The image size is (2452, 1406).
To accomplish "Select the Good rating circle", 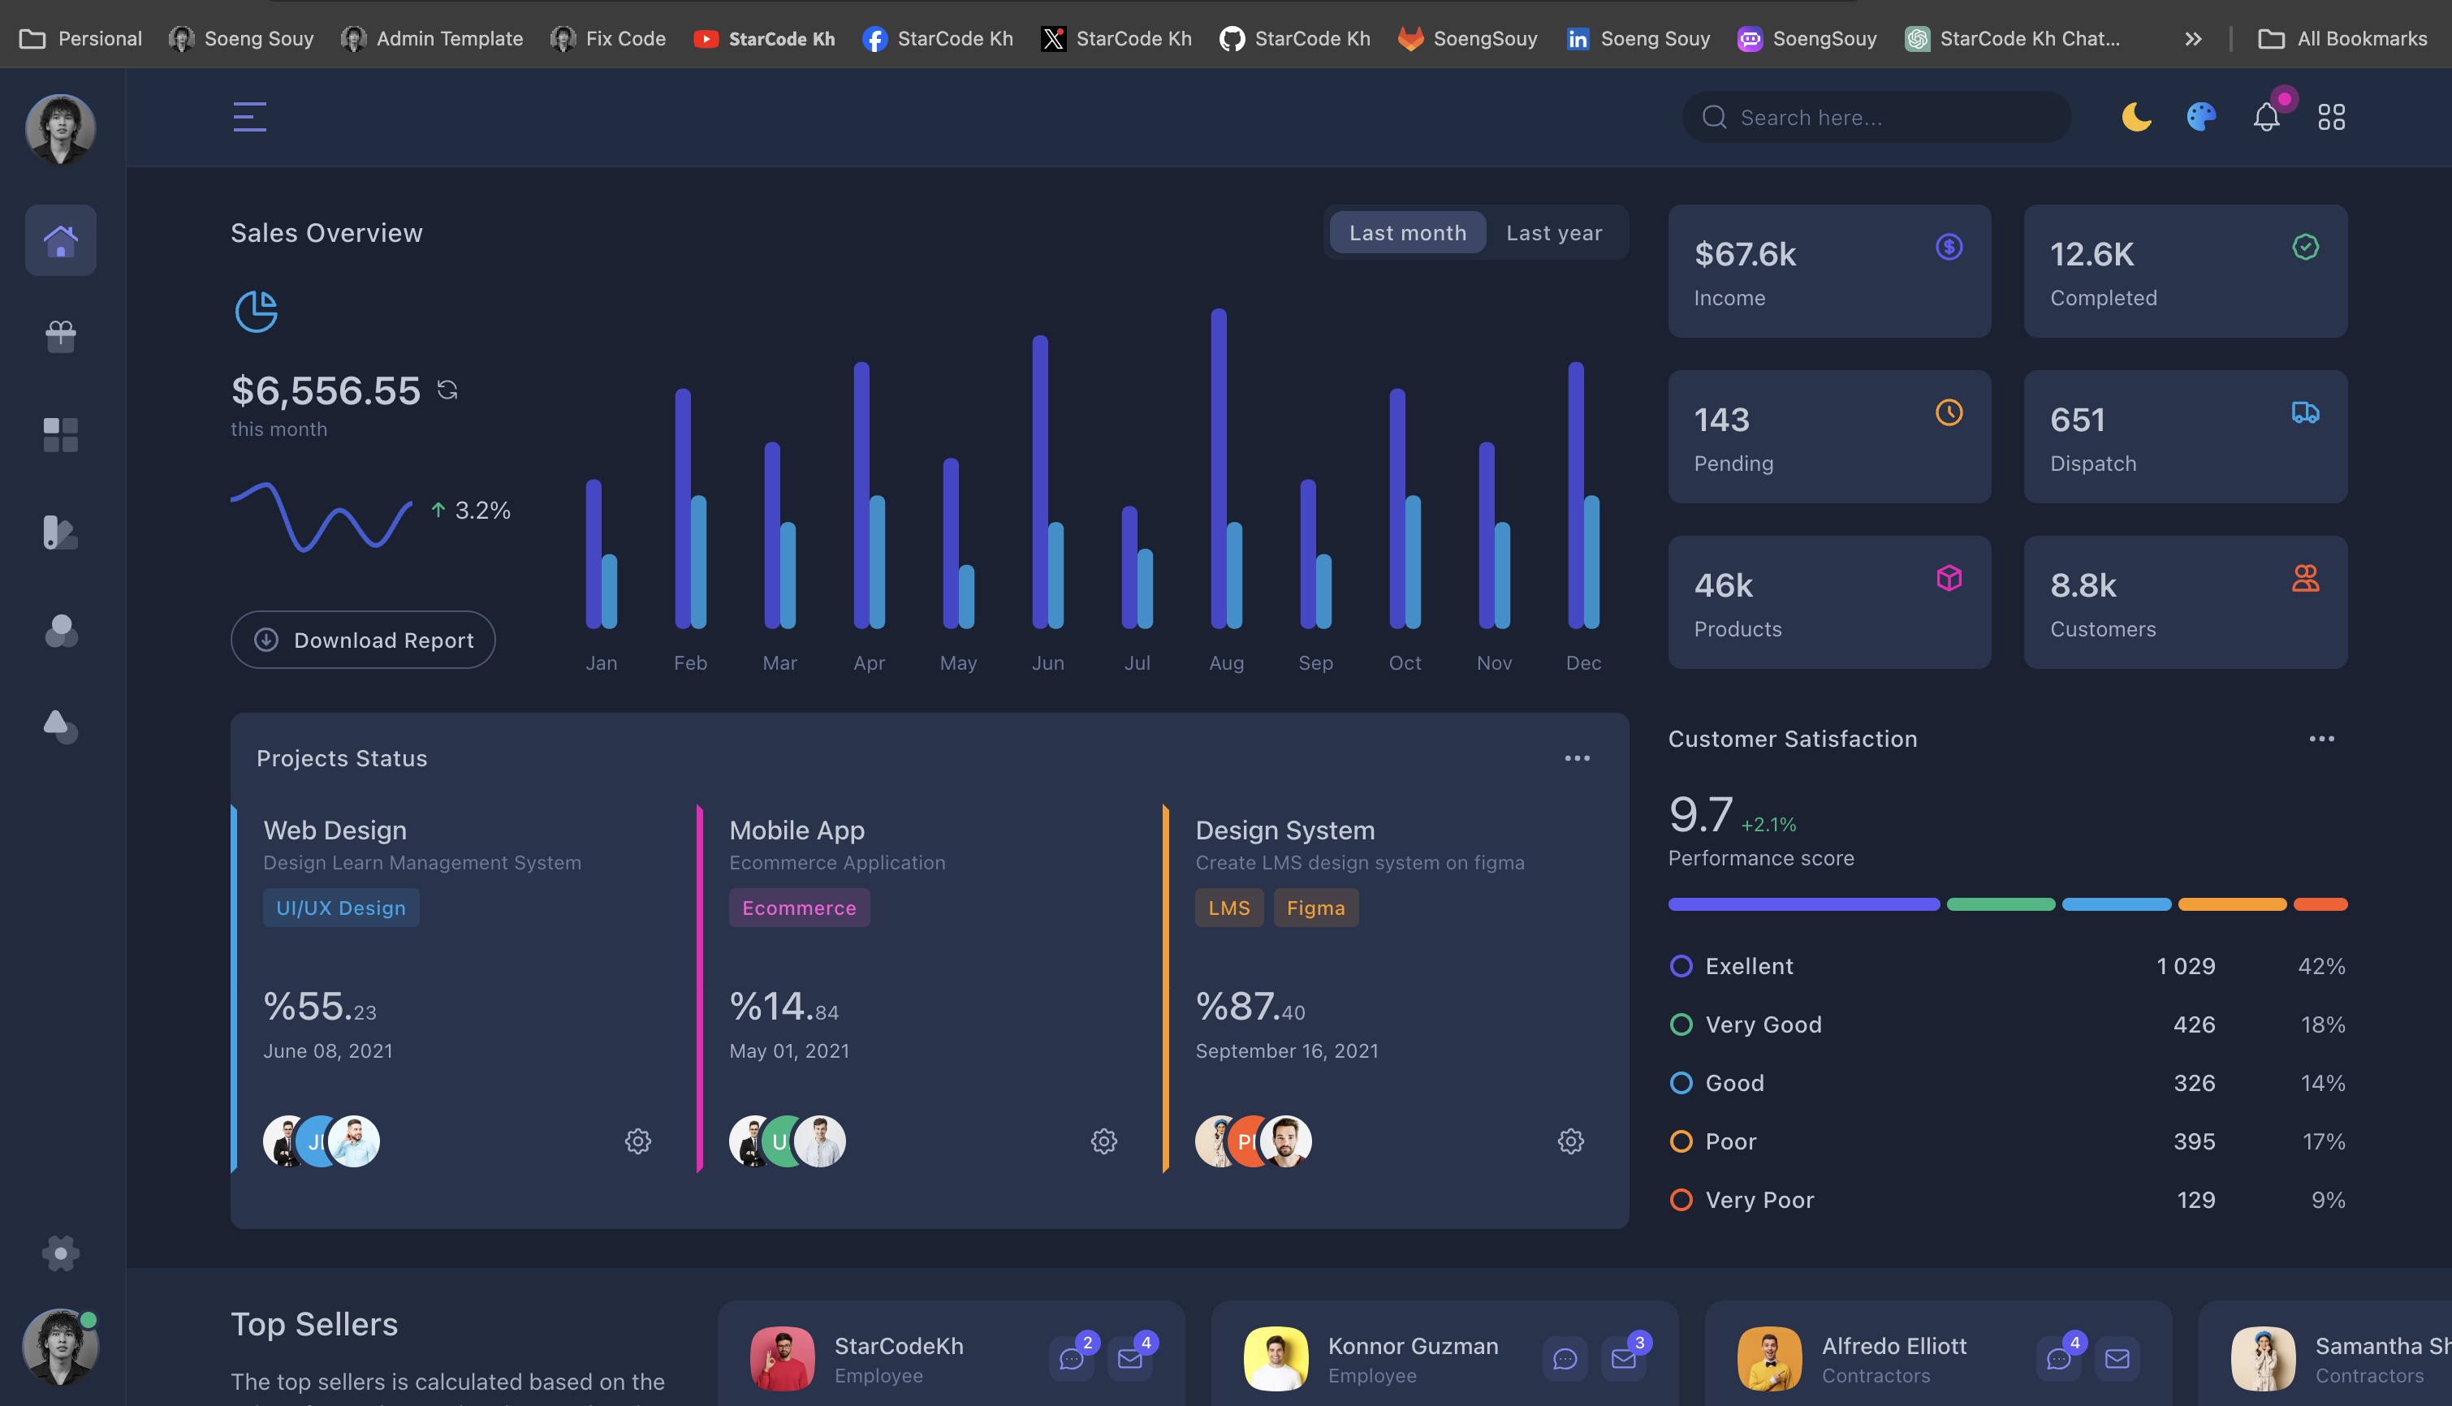I will 1681,1084.
